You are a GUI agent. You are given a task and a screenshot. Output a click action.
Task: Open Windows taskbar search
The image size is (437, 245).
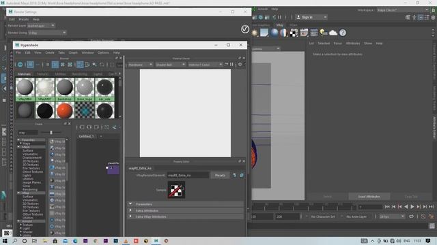point(14,241)
